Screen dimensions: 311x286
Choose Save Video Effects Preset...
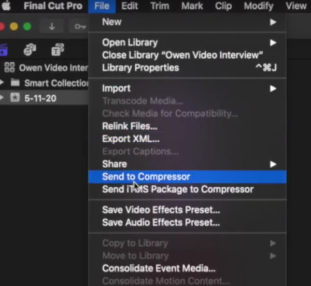click(x=187, y=210)
